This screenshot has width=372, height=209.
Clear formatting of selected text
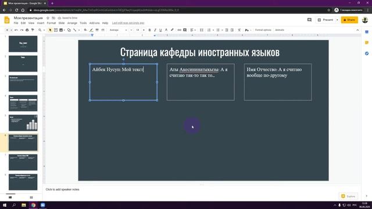coord(239,30)
